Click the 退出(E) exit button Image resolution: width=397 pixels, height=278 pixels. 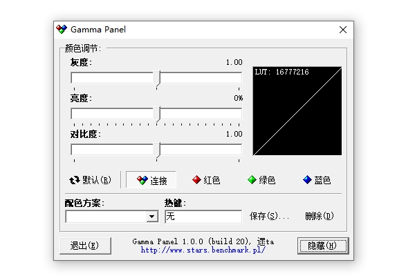pyautogui.click(x=85, y=246)
